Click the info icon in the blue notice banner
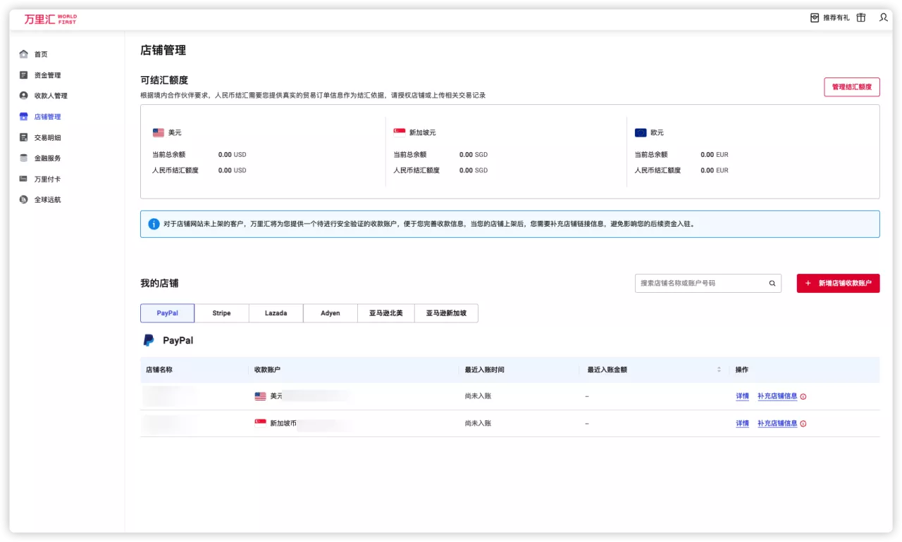902x542 pixels. (x=154, y=224)
